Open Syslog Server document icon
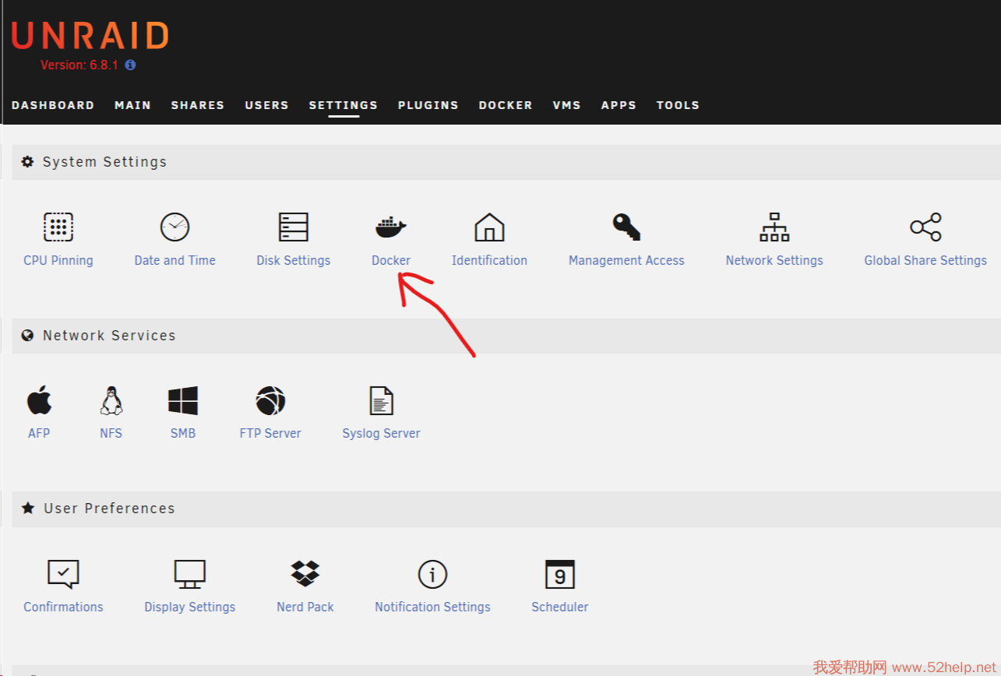This screenshot has width=1001, height=676. (x=381, y=401)
